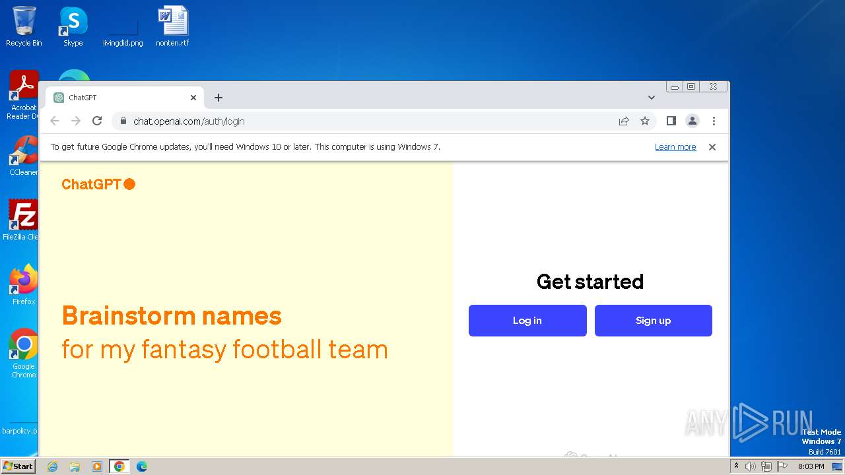Click the Log in button
The height and width of the screenshot is (475, 845).
pyautogui.click(x=527, y=321)
